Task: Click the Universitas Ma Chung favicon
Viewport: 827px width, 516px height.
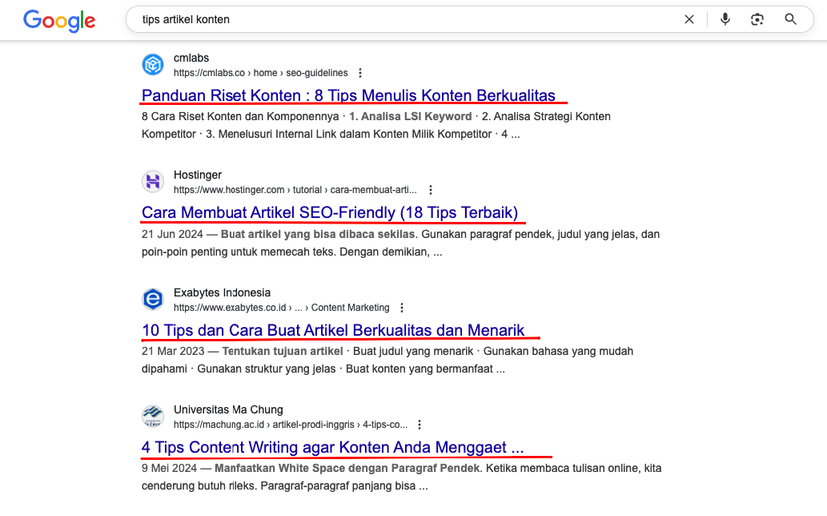Action: (x=152, y=417)
